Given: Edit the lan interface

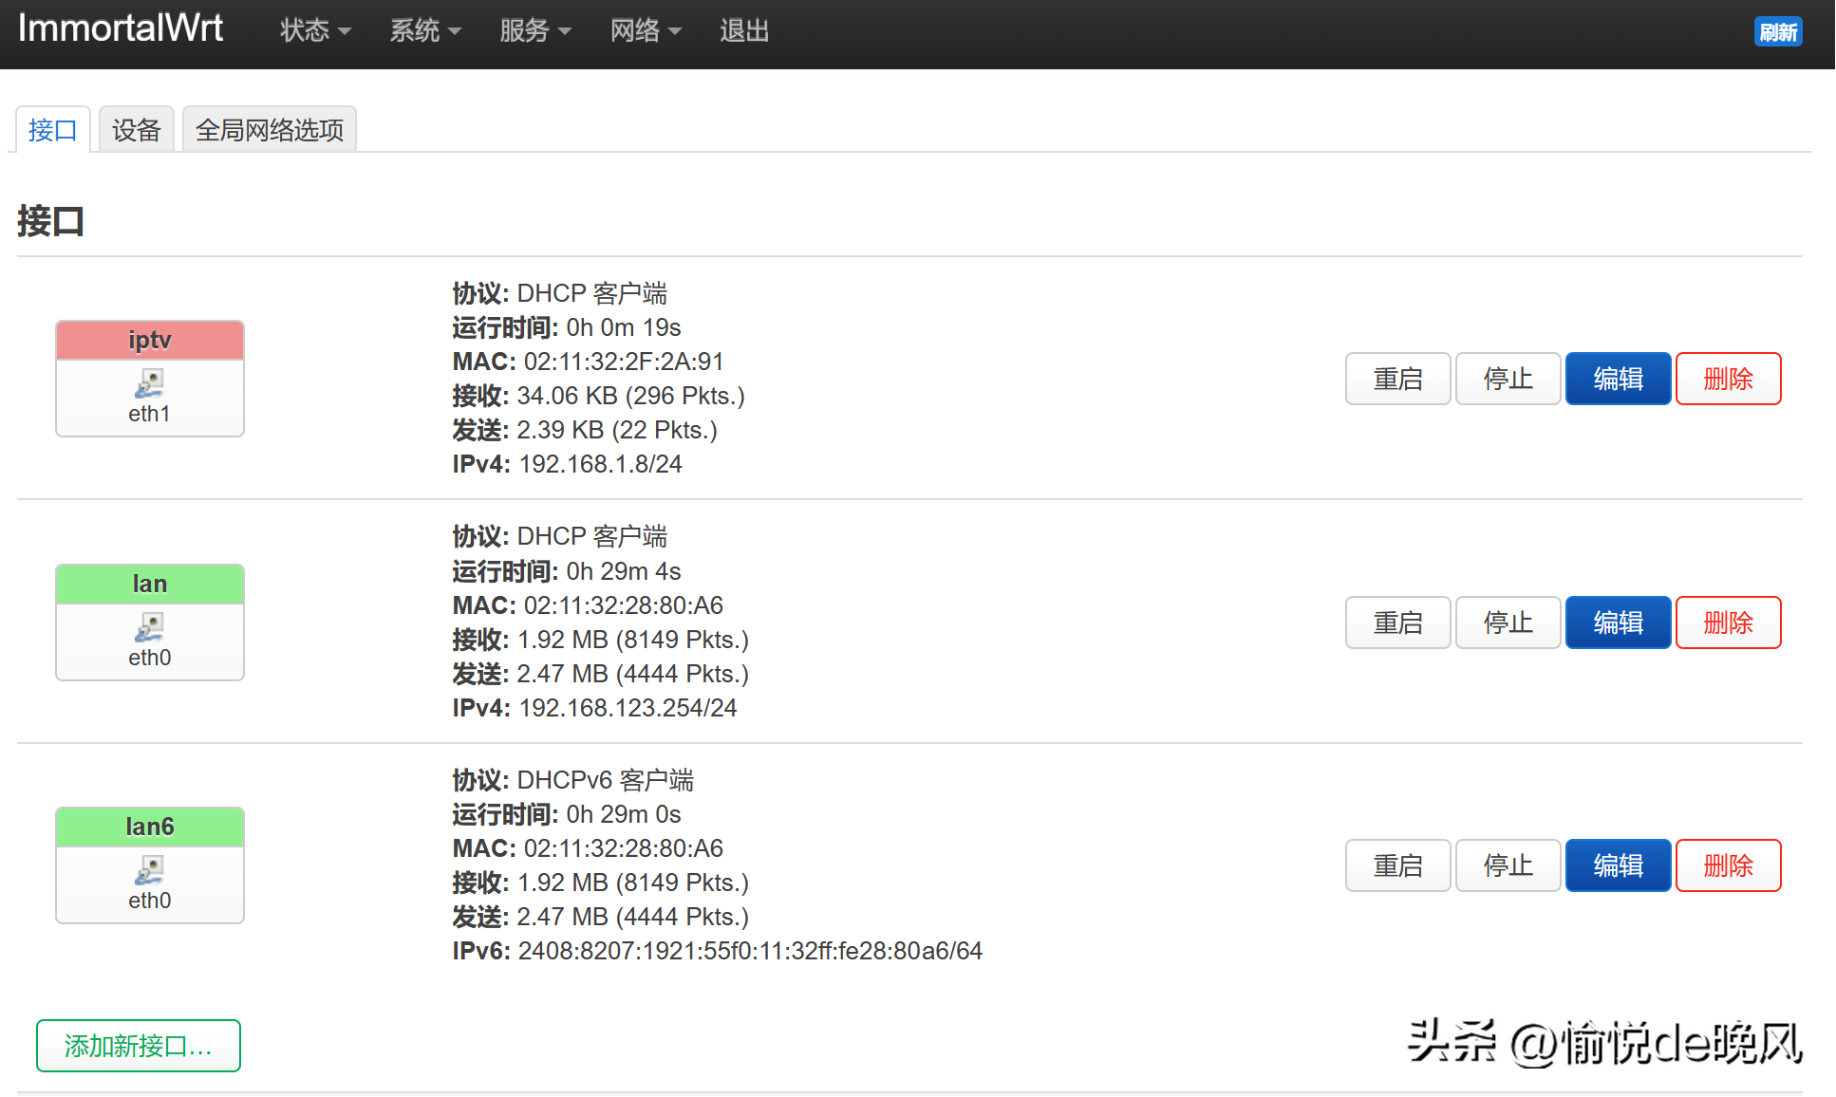Looking at the screenshot, I should 1618,623.
